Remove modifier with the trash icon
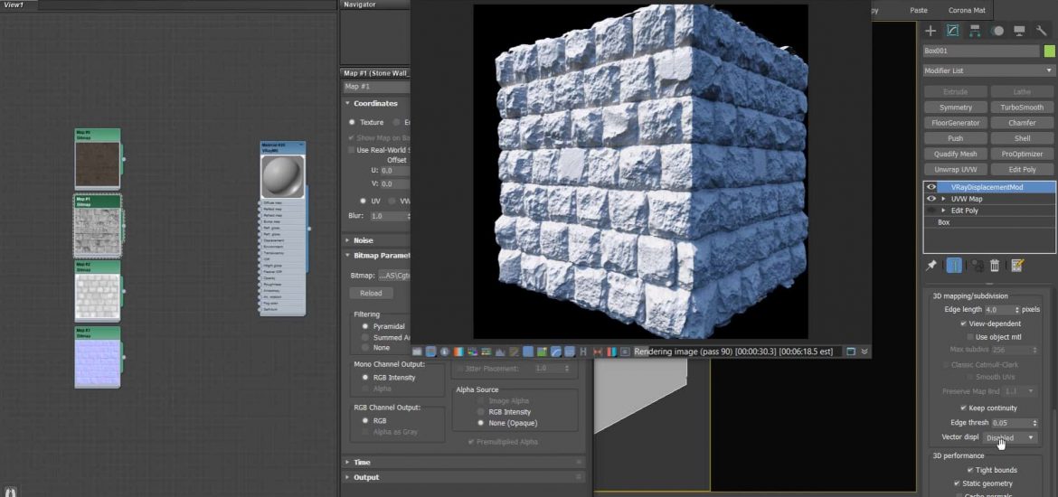 (x=995, y=265)
